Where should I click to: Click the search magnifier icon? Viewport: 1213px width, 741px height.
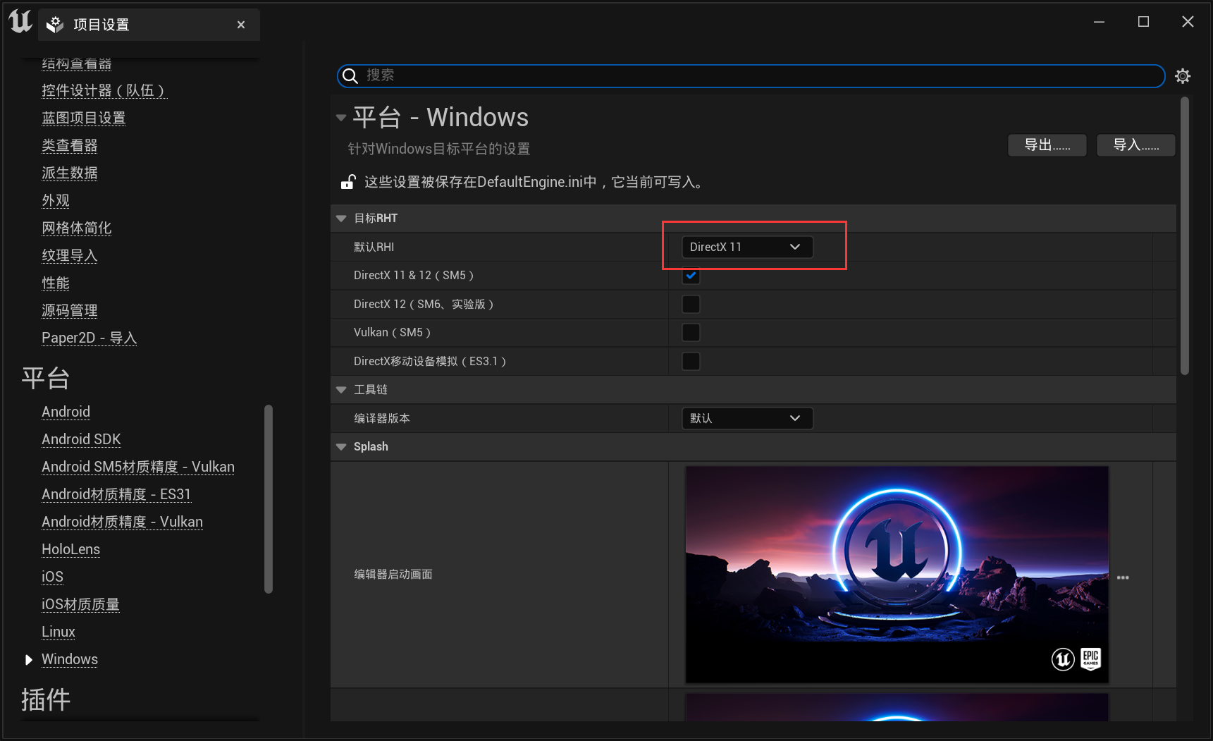tap(350, 75)
